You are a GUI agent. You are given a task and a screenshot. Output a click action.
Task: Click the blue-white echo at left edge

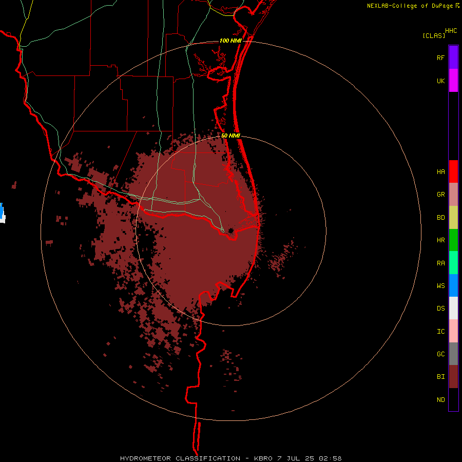[2, 213]
